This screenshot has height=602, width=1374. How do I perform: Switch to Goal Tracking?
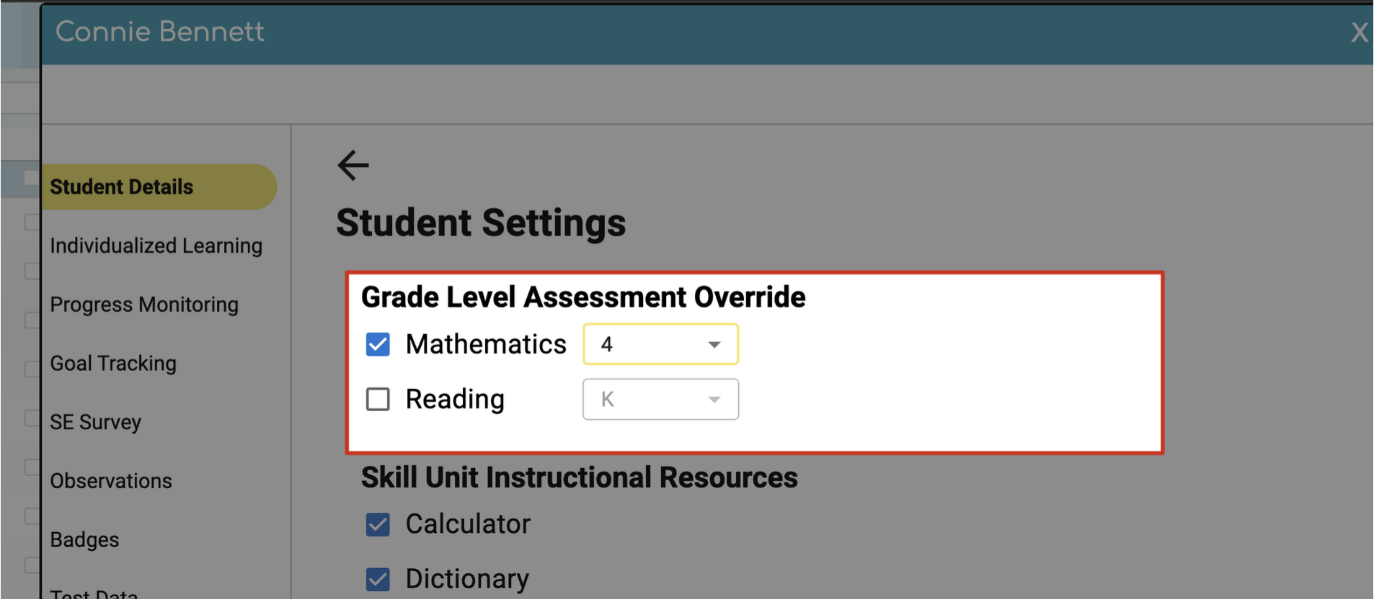coord(113,363)
